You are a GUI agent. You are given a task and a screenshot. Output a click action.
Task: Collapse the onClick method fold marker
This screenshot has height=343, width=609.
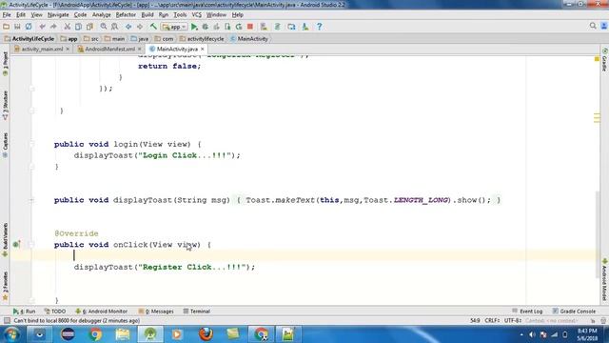click(31, 245)
